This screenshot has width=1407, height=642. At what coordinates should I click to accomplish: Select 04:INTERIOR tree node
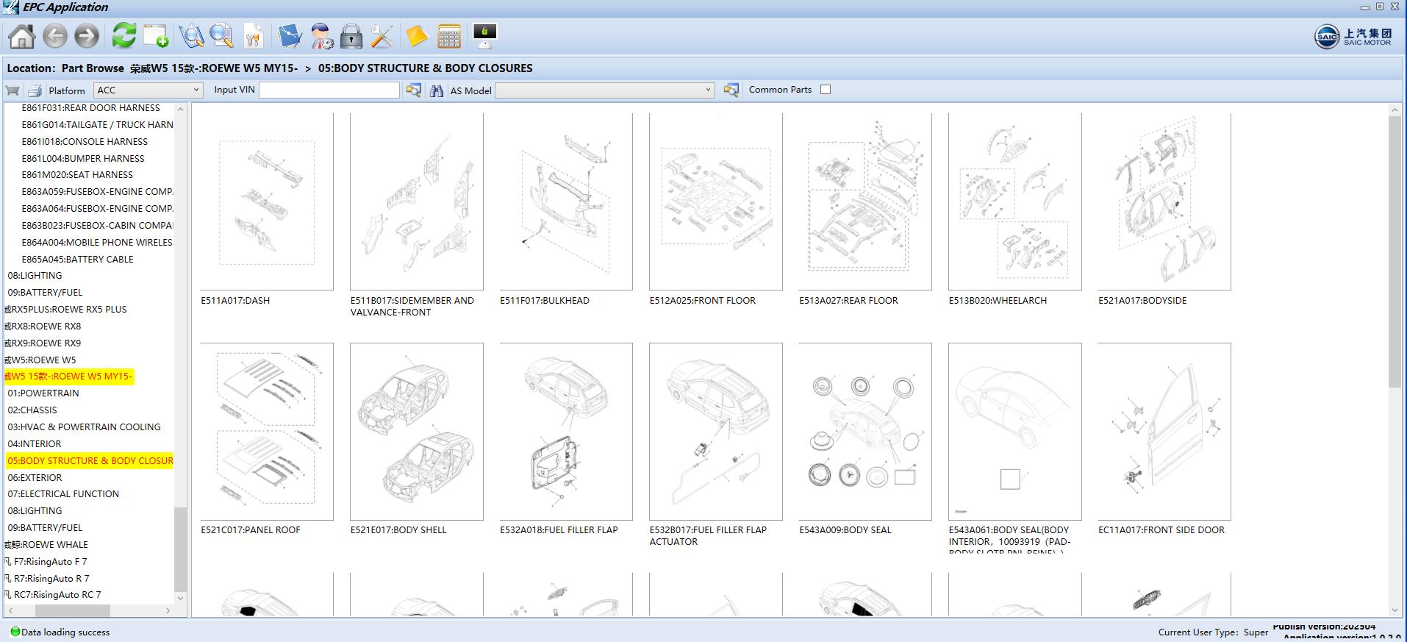[x=35, y=444]
